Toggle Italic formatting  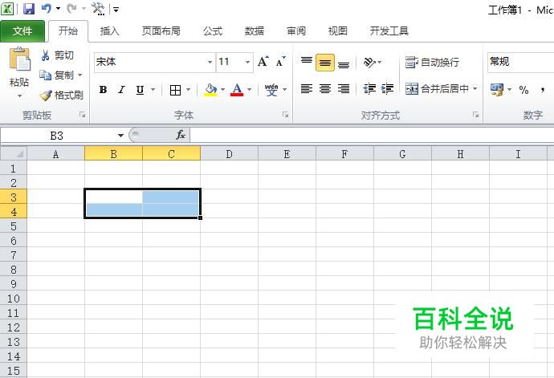click(121, 90)
